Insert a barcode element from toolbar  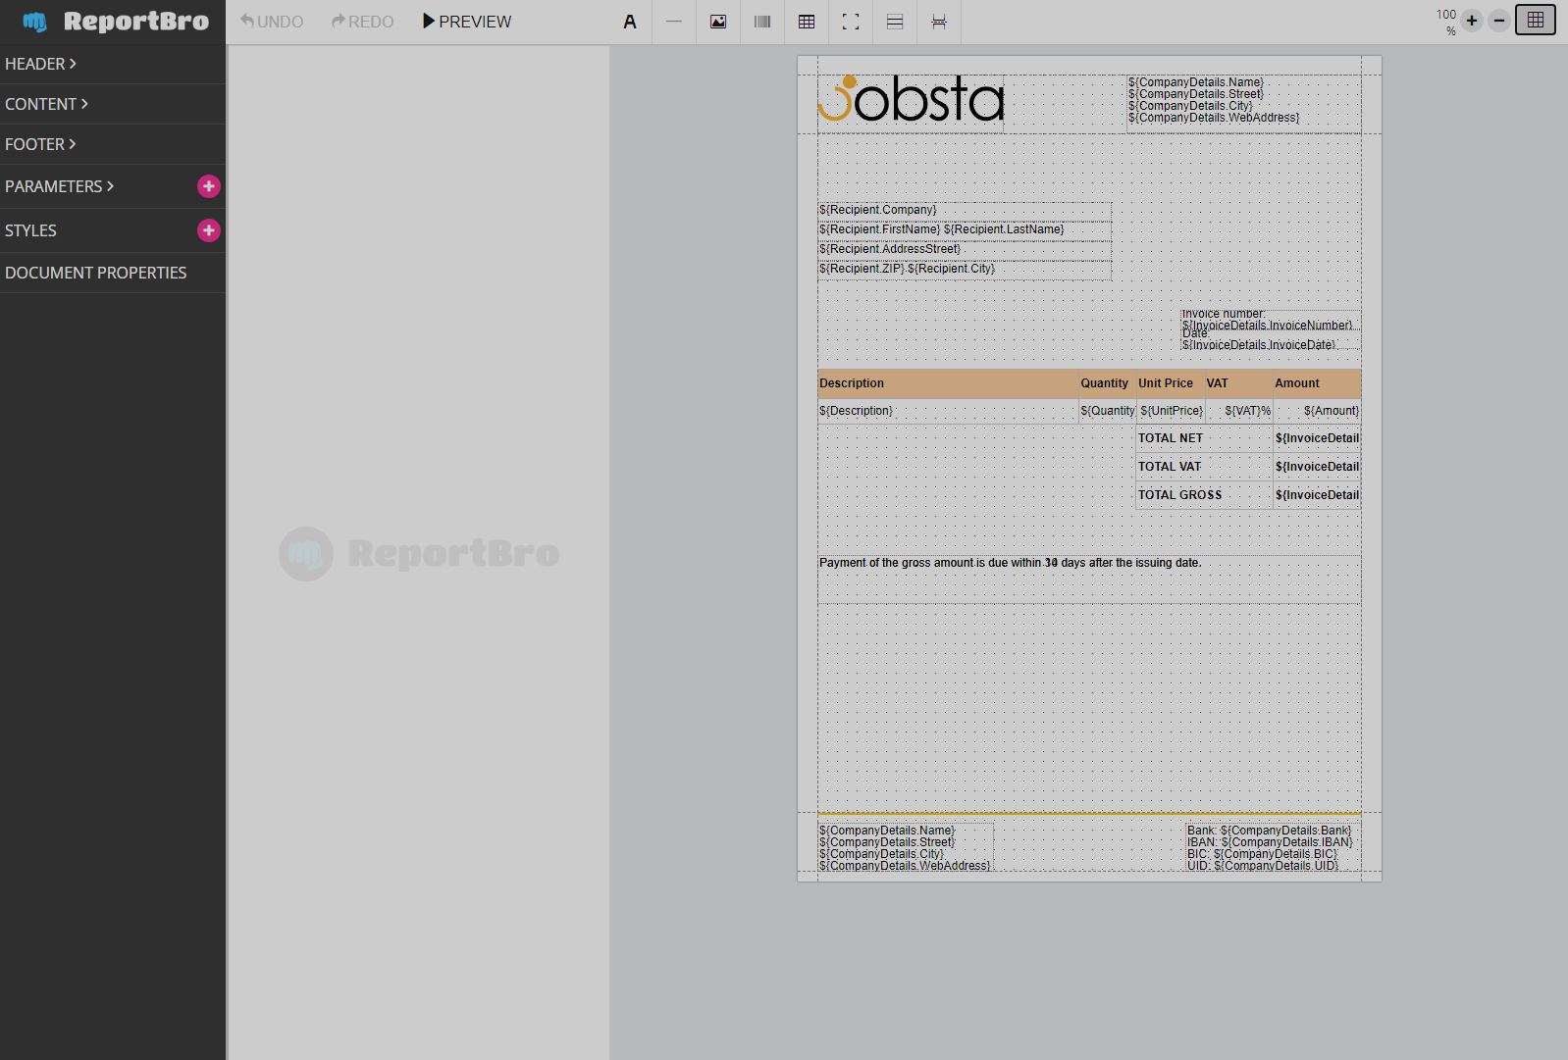pyautogui.click(x=762, y=22)
